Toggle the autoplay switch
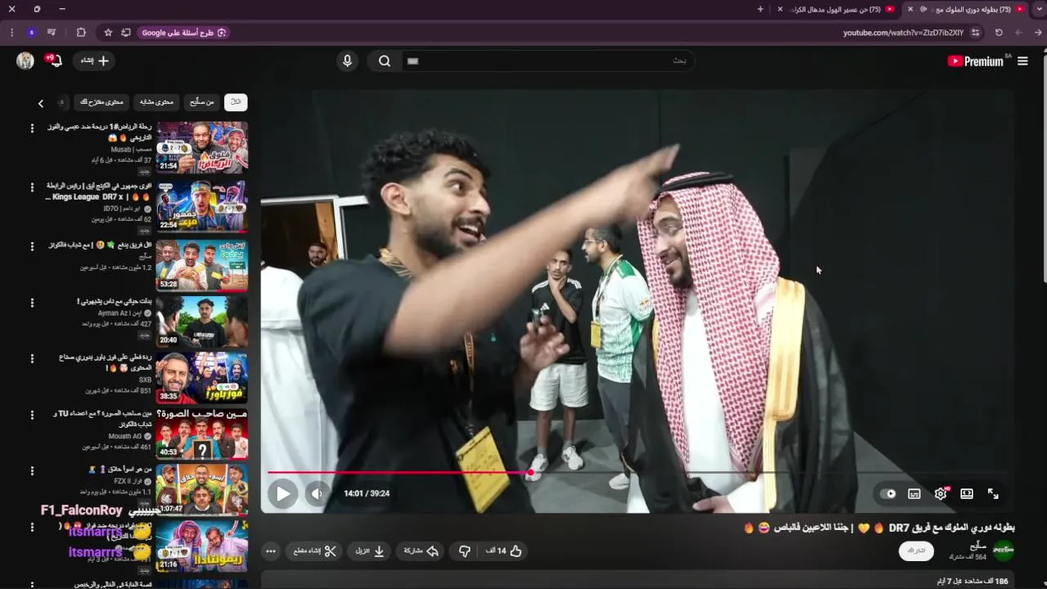This screenshot has width=1047, height=589. point(887,493)
